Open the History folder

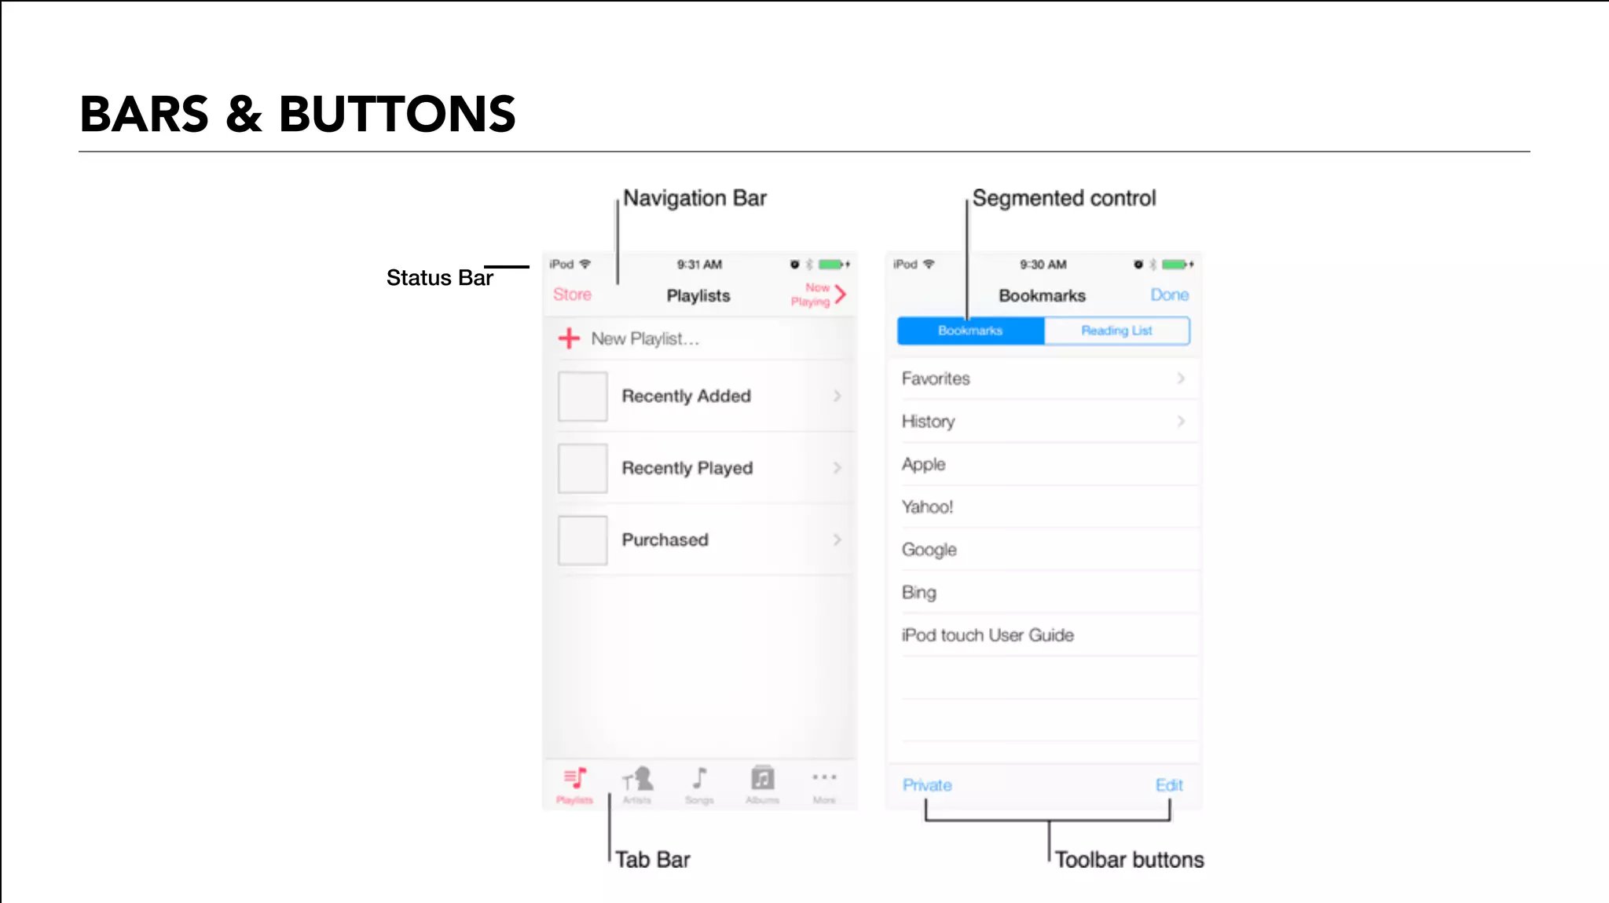coord(1043,422)
